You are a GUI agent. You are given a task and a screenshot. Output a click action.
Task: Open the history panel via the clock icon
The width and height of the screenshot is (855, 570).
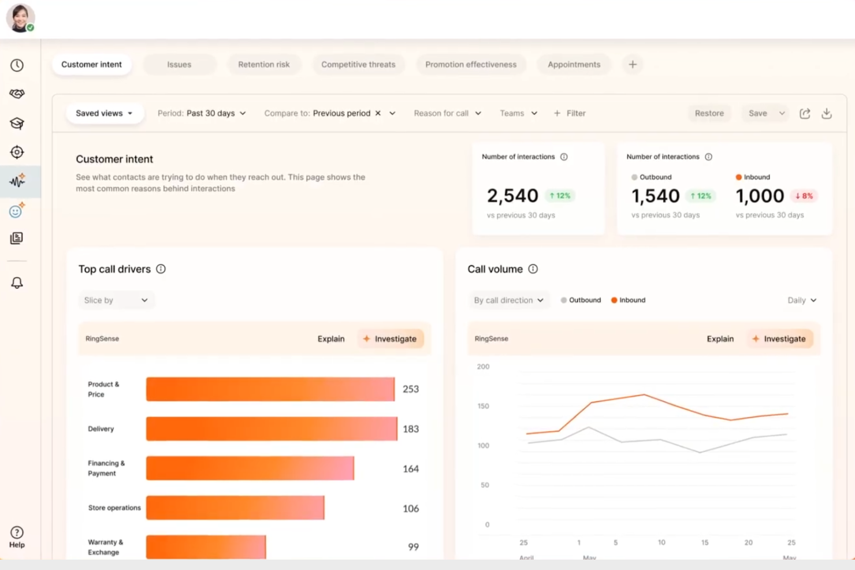[x=17, y=65]
